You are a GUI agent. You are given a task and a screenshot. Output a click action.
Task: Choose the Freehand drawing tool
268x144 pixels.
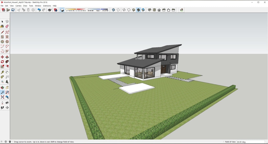click(x=7, y=32)
